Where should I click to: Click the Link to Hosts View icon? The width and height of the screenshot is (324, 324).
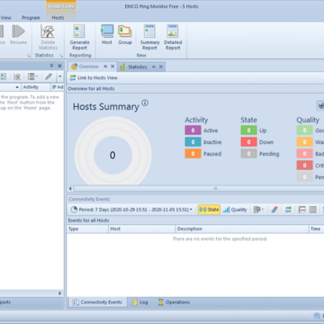[73, 77]
